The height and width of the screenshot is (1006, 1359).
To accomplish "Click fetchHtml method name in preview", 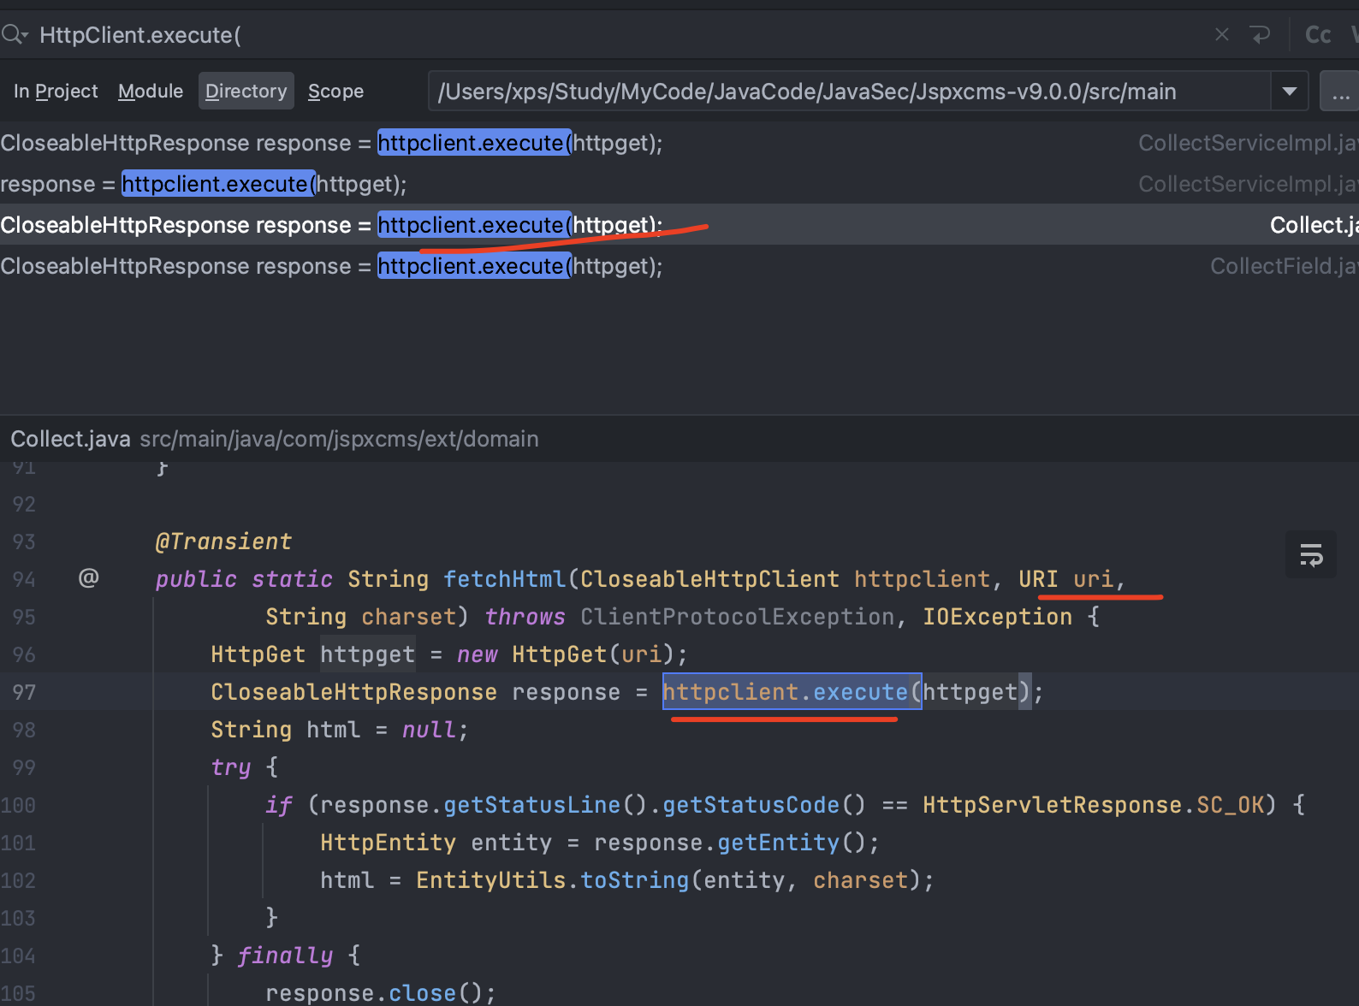I will (x=504, y=579).
